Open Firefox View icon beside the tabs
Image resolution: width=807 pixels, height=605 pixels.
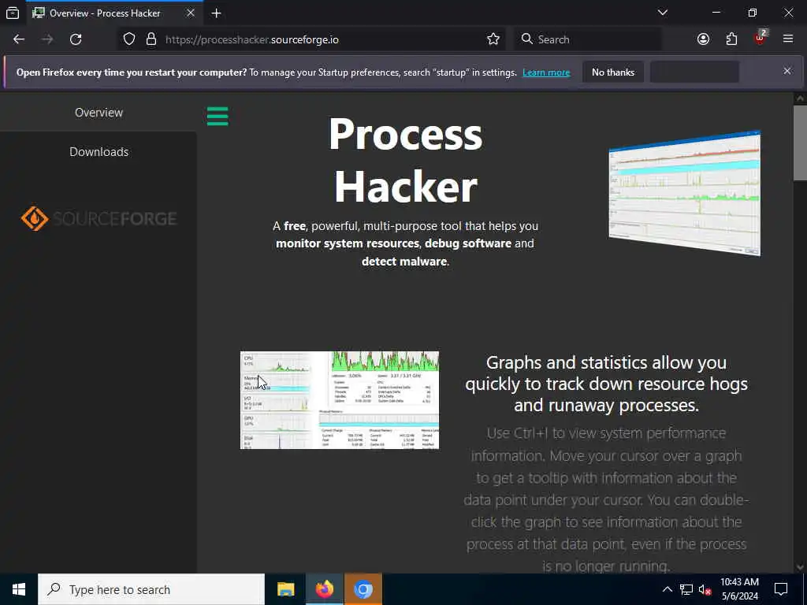13,13
